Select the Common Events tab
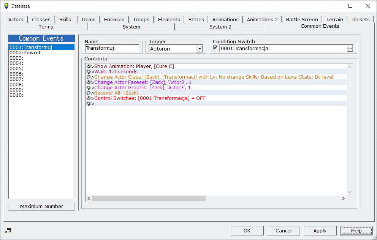377x240 pixels. click(320, 26)
